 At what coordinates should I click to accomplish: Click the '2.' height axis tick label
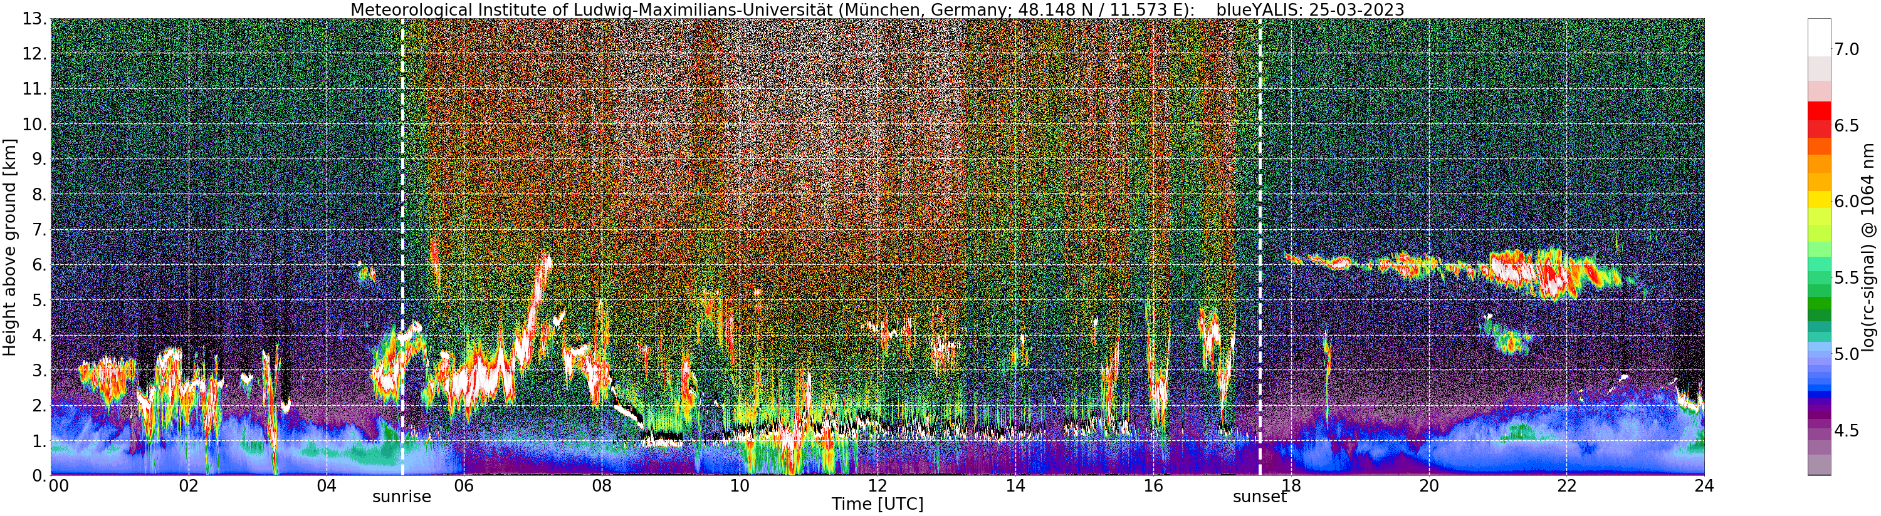tap(38, 406)
